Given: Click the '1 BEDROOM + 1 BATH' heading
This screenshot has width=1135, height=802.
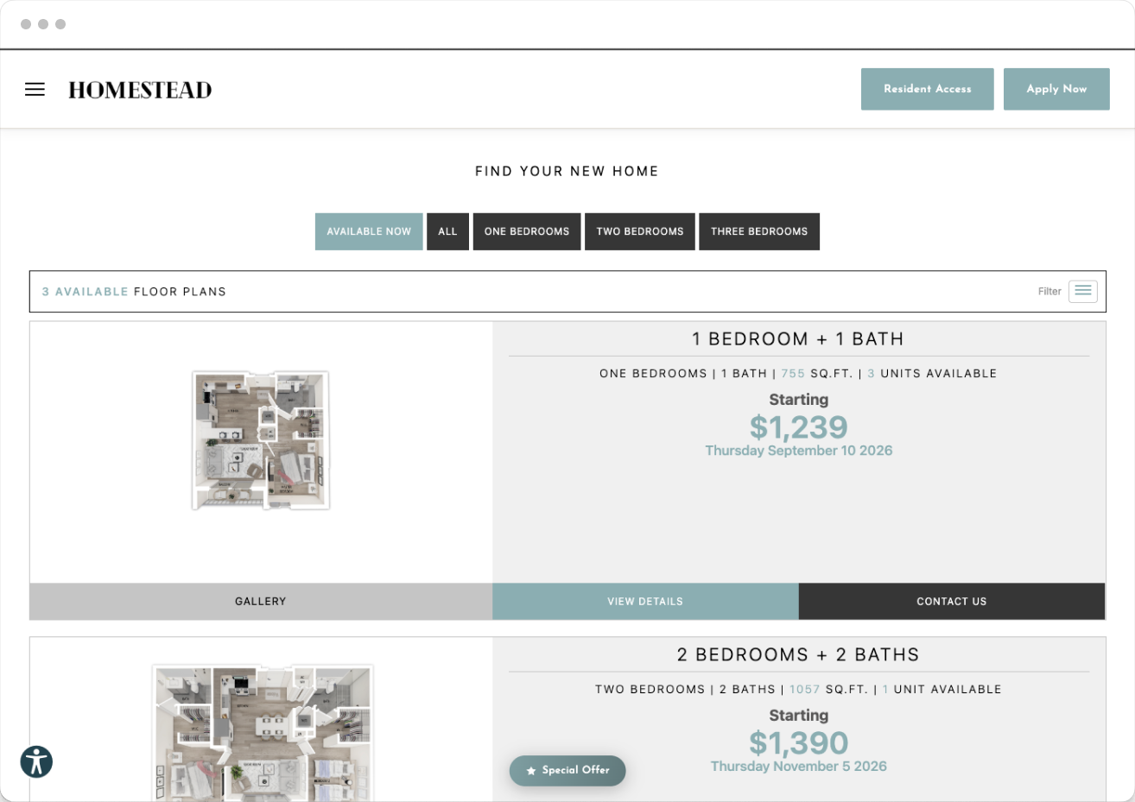Looking at the screenshot, I should pyautogui.click(x=798, y=339).
